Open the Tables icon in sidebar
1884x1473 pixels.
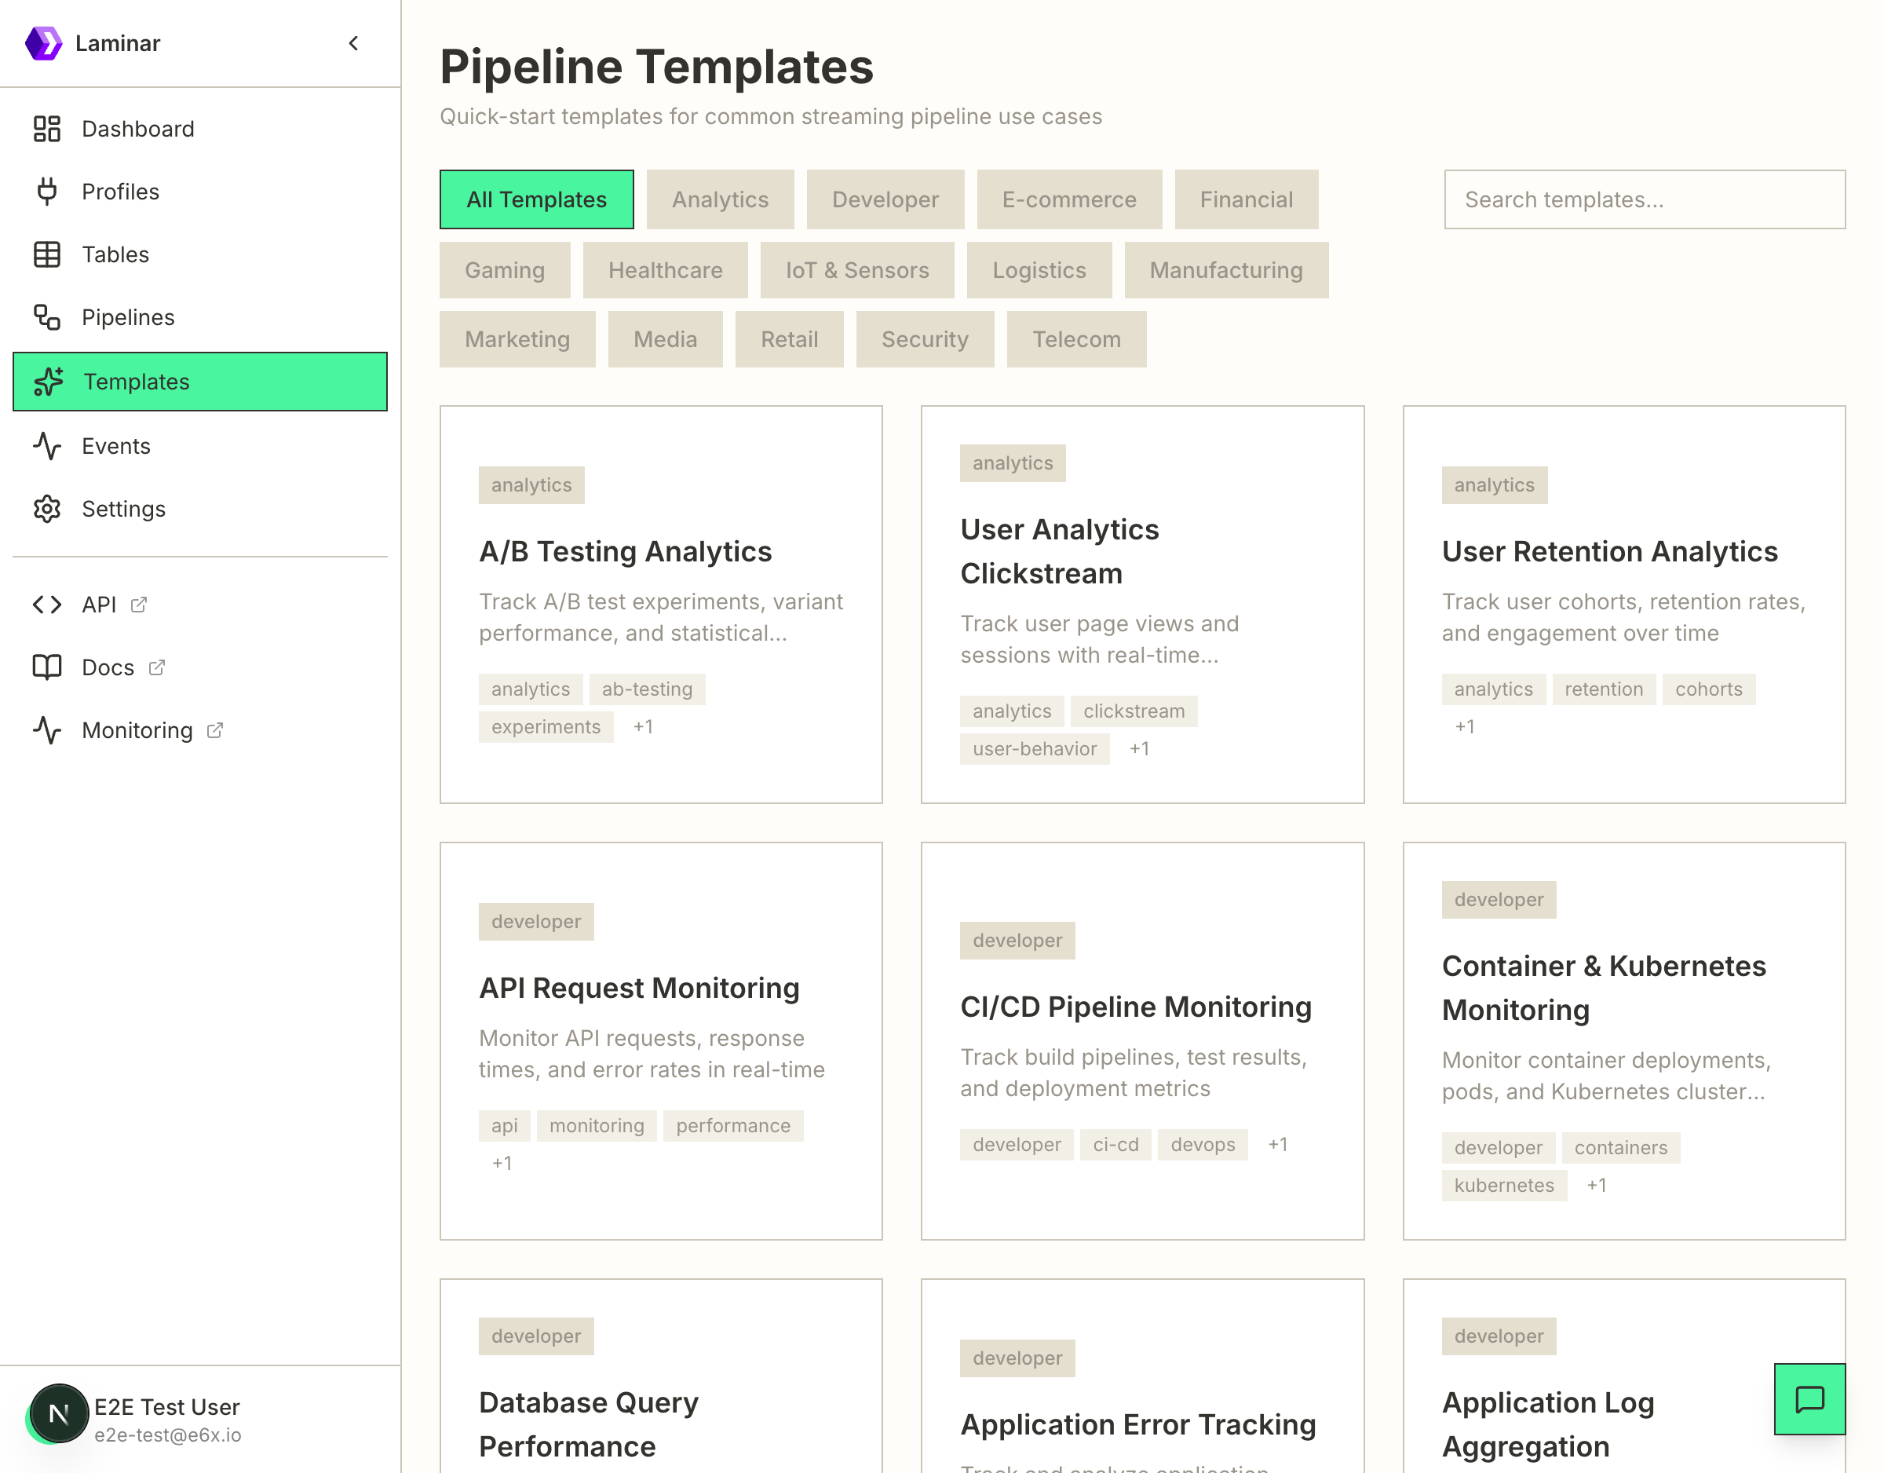pos(47,254)
